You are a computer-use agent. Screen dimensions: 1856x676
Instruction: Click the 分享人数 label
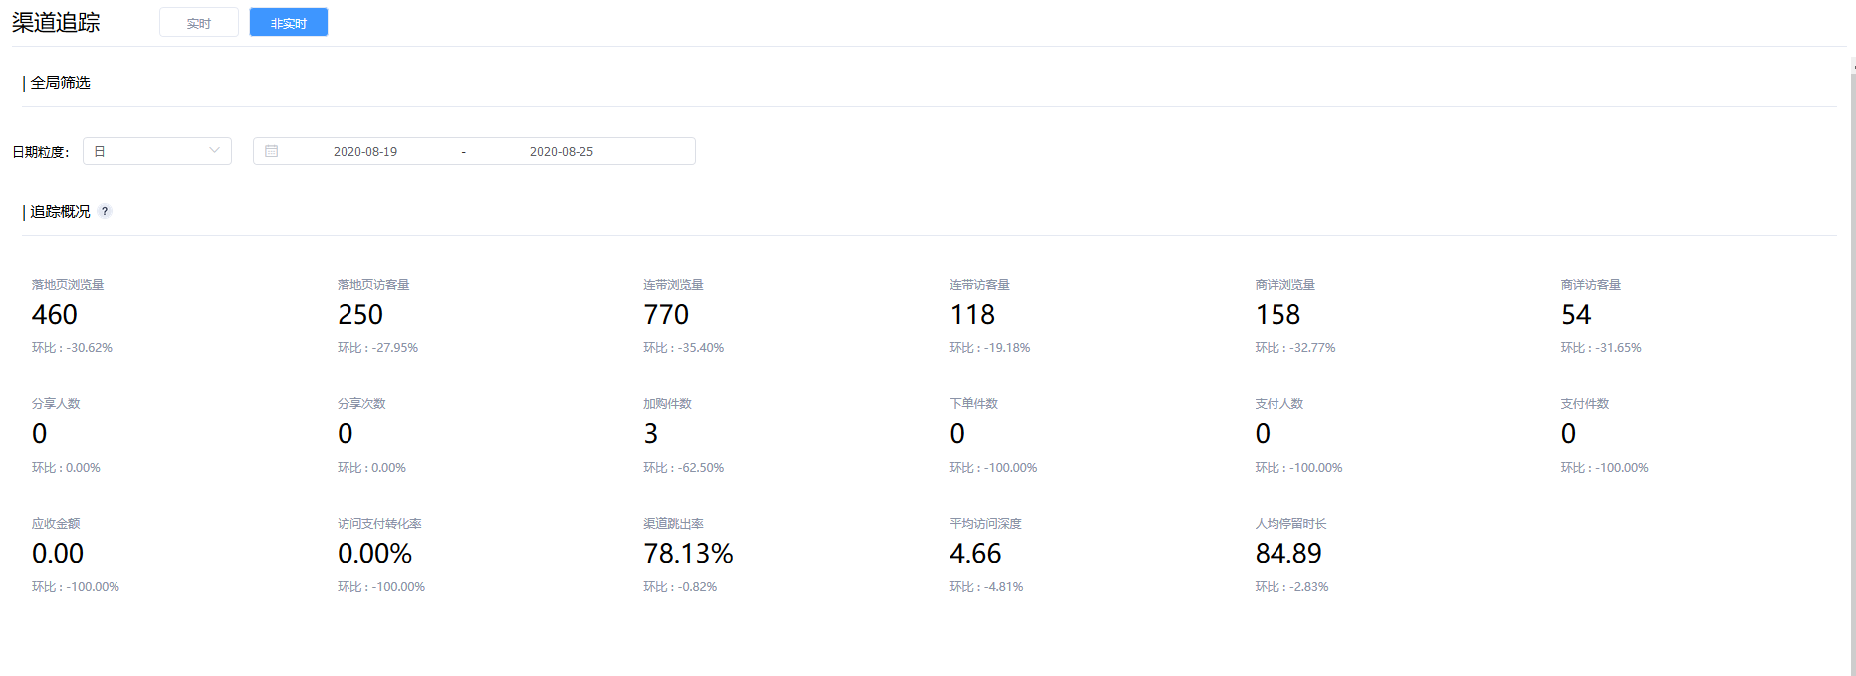click(x=56, y=404)
